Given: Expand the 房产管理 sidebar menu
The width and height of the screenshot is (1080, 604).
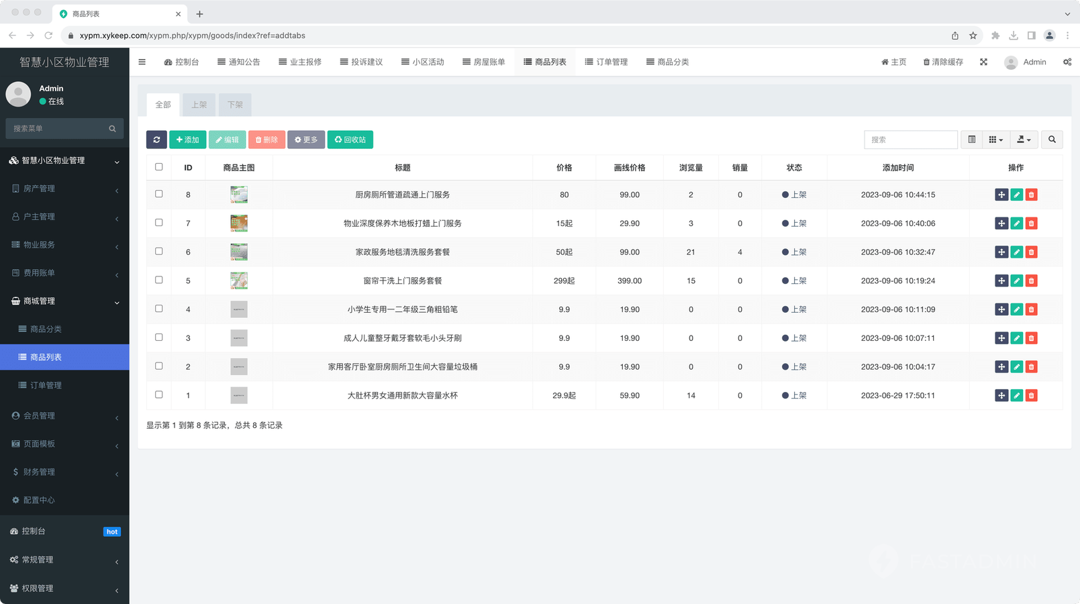Looking at the screenshot, I should click(64, 189).
